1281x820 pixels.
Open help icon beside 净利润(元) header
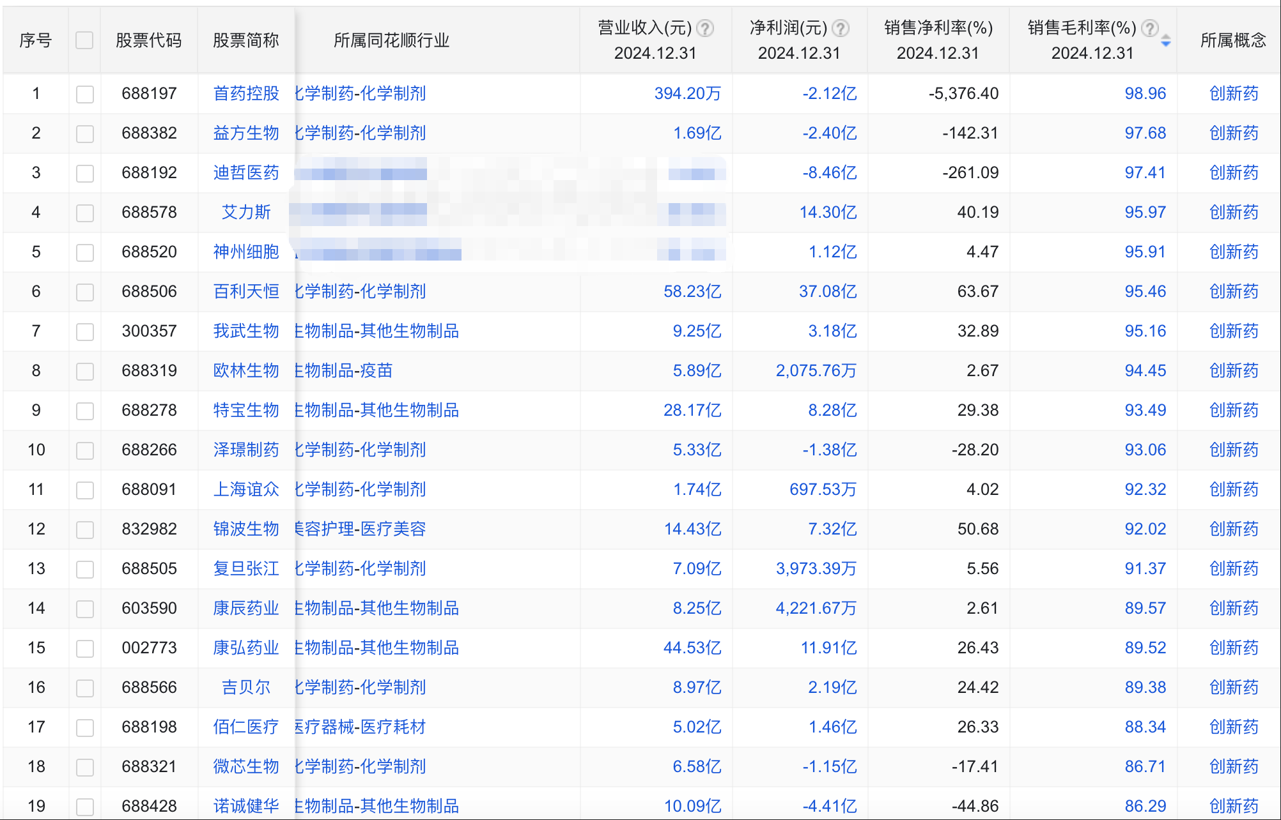coord(841,28)
